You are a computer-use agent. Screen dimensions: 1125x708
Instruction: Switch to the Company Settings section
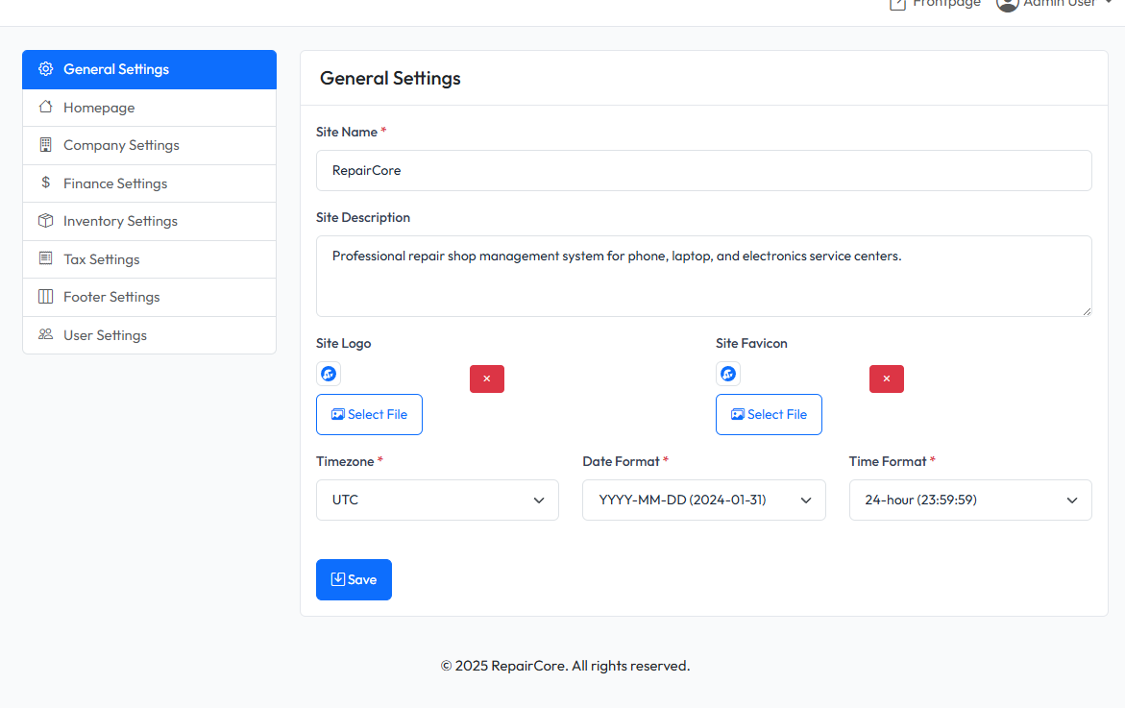coord(122,144)
